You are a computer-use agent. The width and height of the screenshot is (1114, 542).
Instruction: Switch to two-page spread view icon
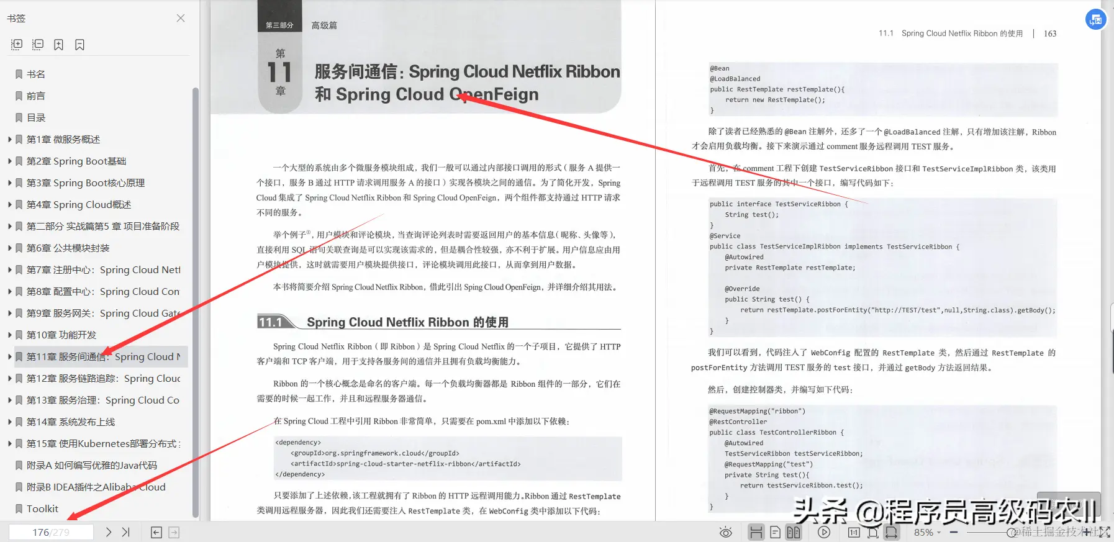click(794, 532)
